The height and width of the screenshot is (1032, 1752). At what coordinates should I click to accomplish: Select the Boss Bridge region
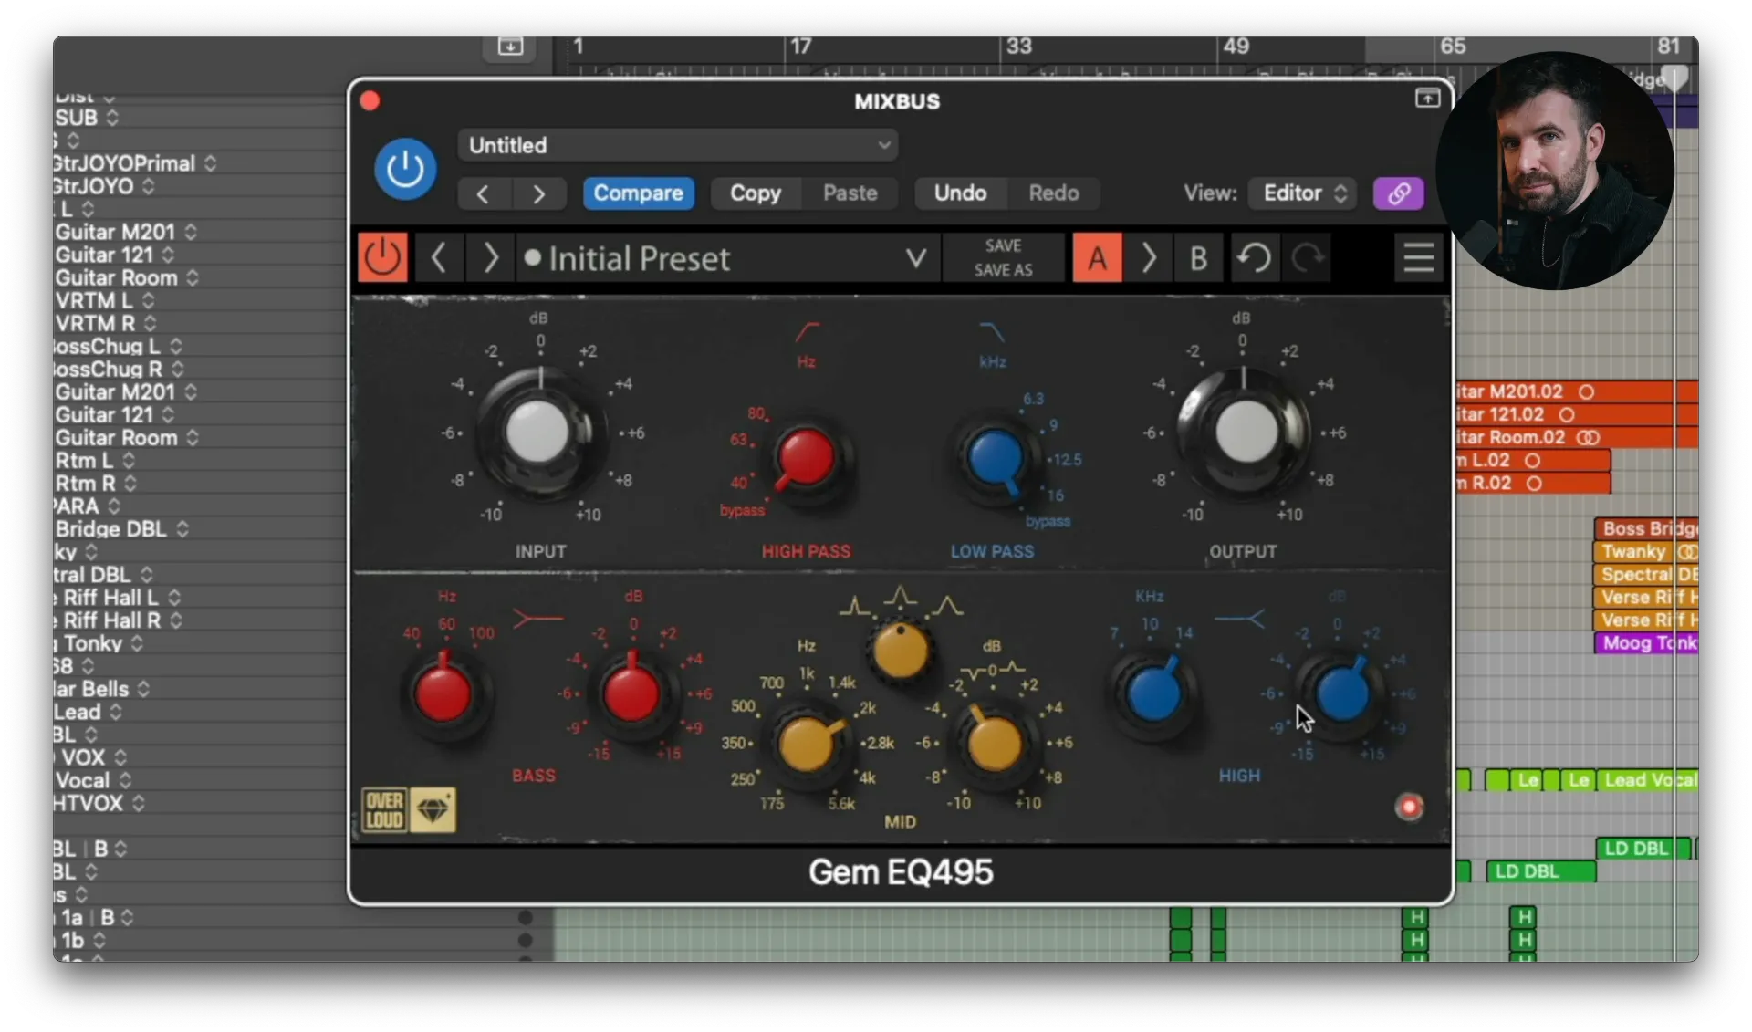pyautogui.click(x=1645, y=528)
